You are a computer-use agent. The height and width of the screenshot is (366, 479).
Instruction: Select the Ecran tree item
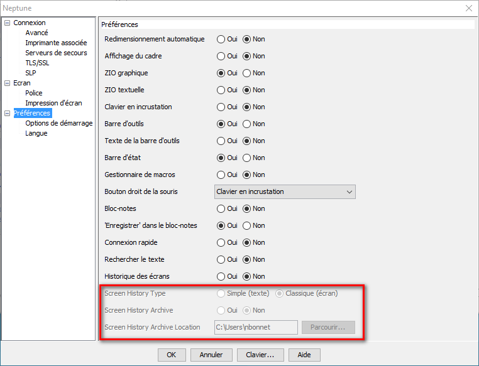(x=22, y=83)
